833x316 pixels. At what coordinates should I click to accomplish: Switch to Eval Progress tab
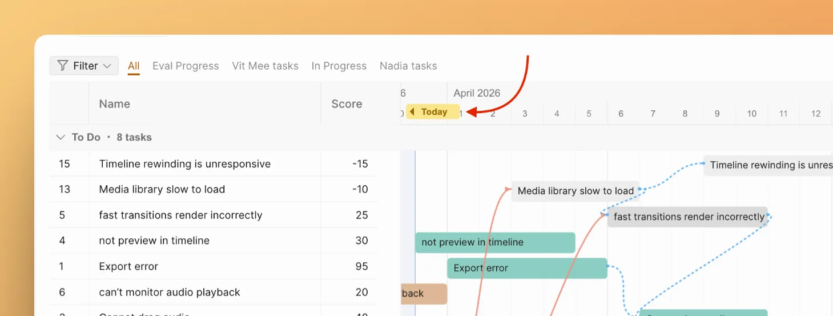[x=186, y=66]
